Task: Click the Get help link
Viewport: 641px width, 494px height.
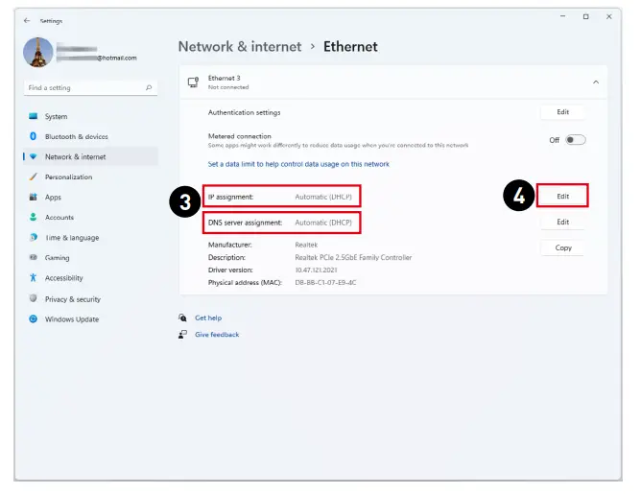Action: click(x=208, y=318)
